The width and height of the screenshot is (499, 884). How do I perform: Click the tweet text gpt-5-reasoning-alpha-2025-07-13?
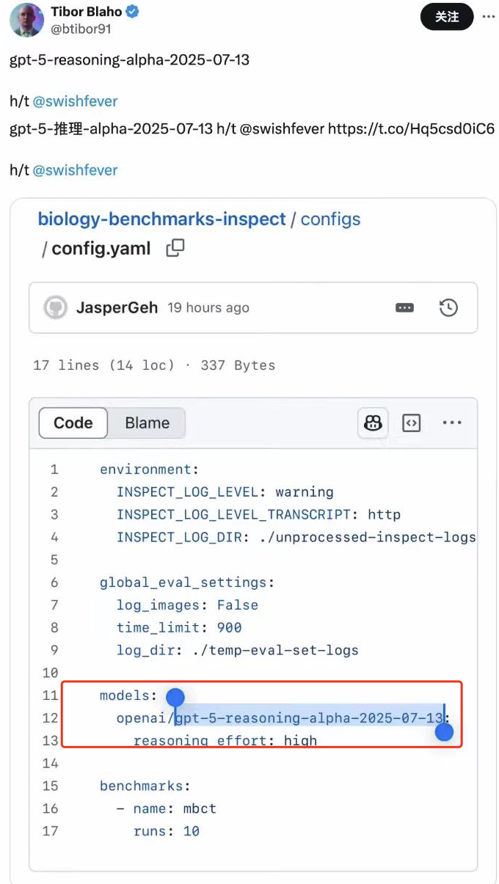click(x=129, y=59)
